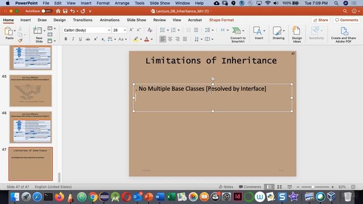Image resolution: width=363 pixels, height=204 pixels.
Task: Open the font name dropdown
Action: (109, 30)
